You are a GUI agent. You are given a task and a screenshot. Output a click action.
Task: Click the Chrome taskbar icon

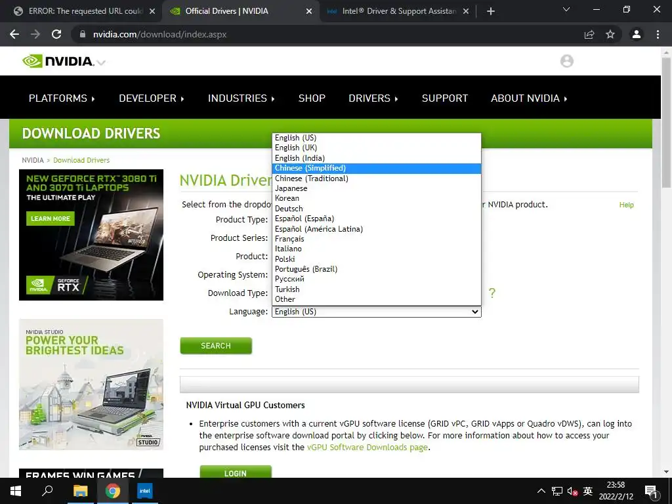click(x=113, y=491)
